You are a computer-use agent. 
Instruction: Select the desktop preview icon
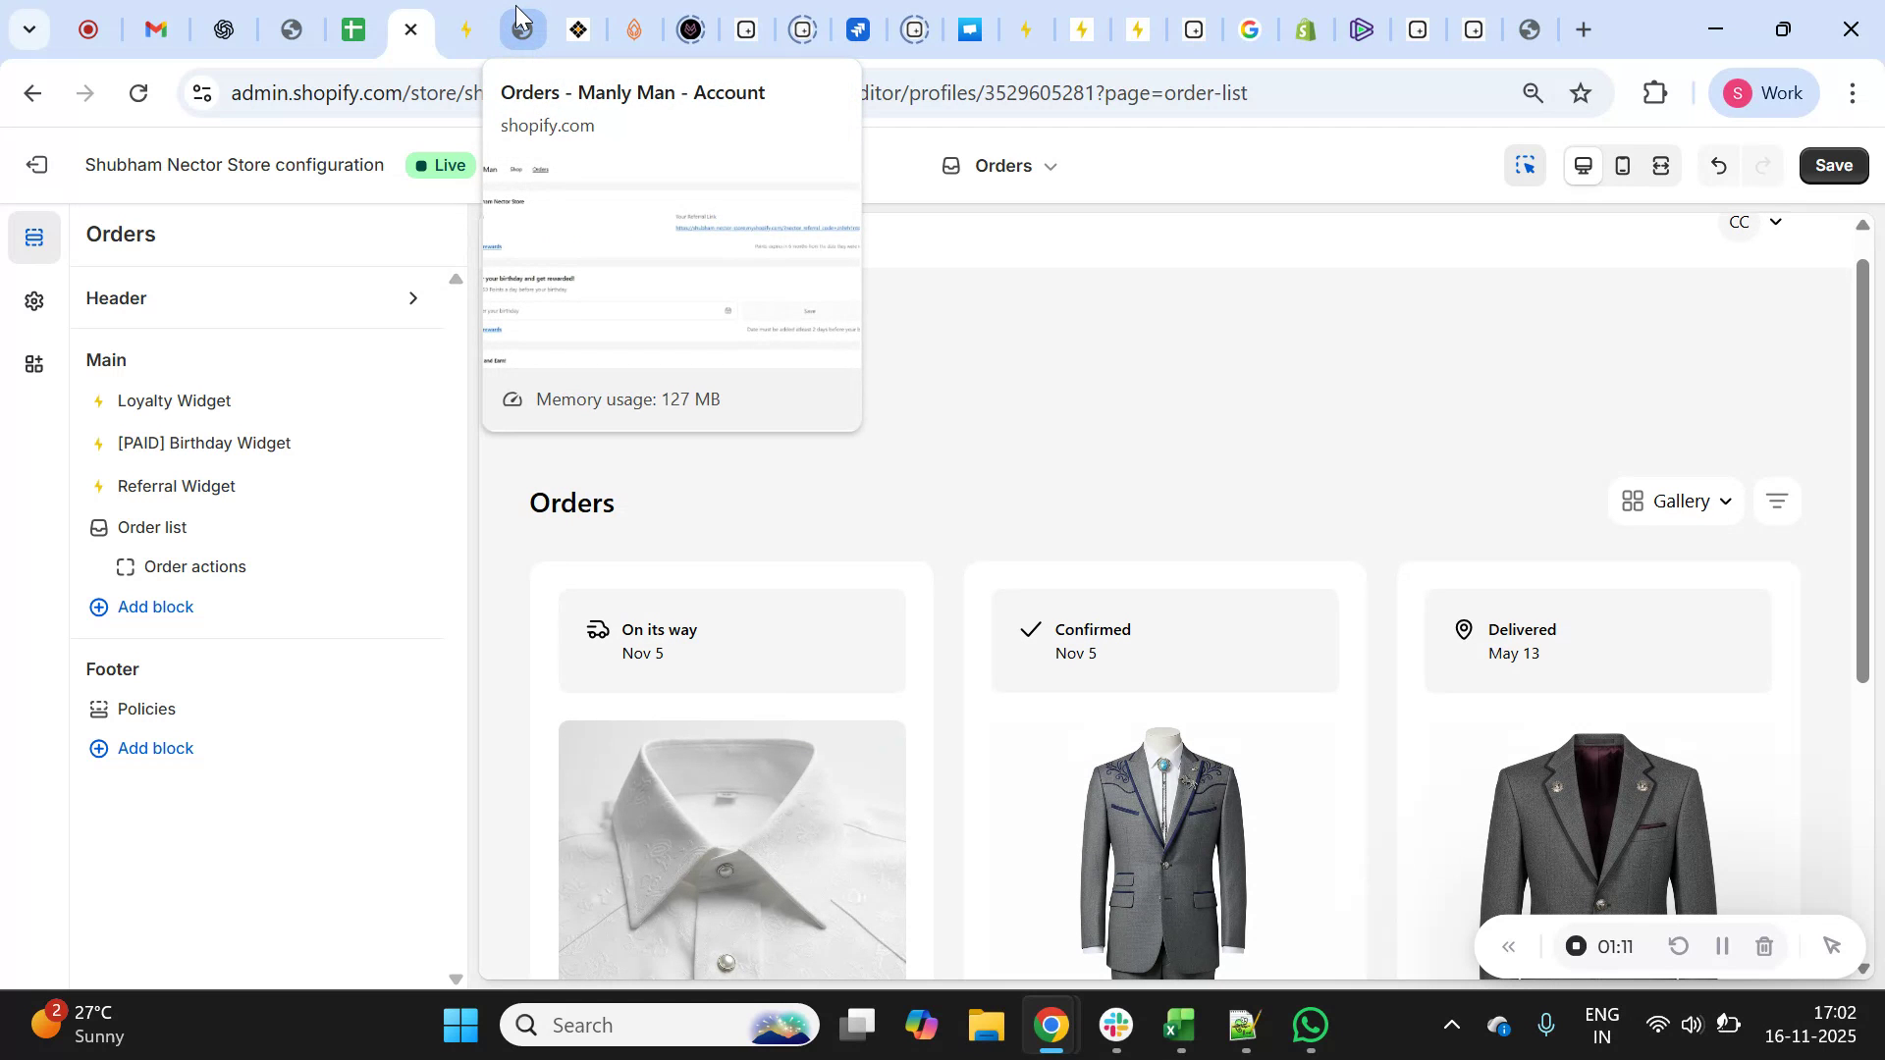tap(1583, 165)
